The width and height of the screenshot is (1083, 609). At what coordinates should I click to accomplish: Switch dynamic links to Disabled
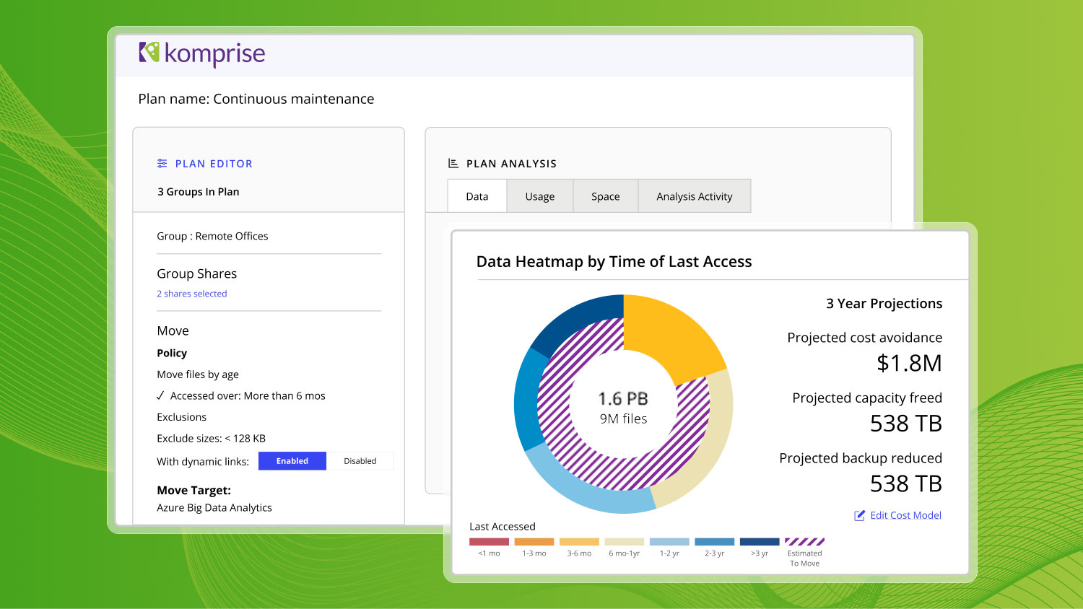[360, 461]
